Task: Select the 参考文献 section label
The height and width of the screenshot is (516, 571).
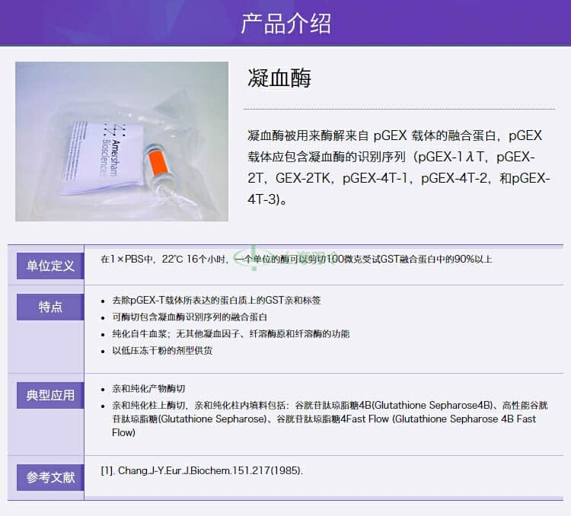Action: 50,477
